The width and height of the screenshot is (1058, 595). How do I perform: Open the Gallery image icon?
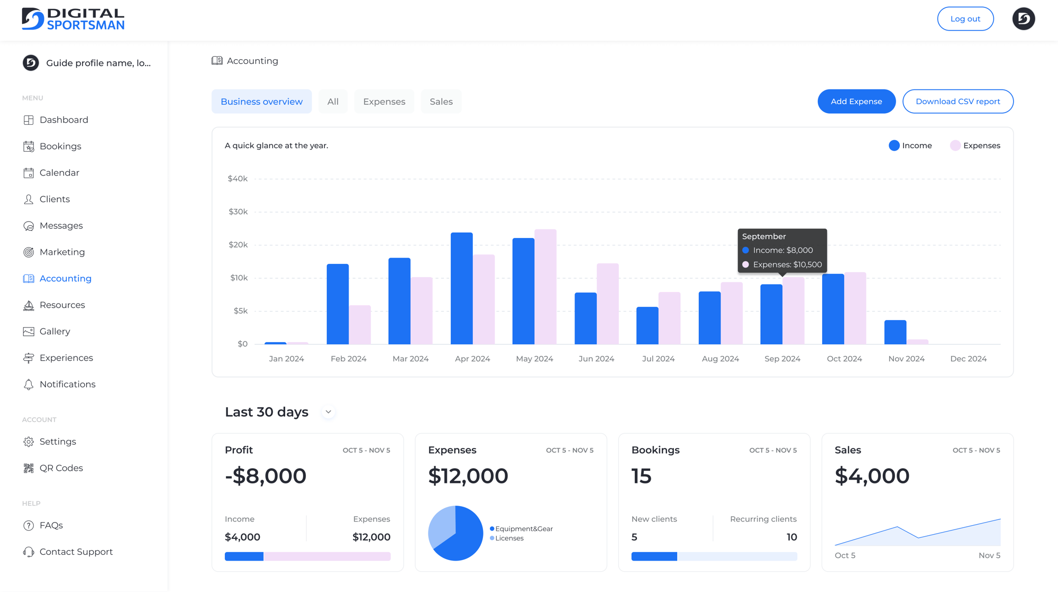(x=29, y=332)
